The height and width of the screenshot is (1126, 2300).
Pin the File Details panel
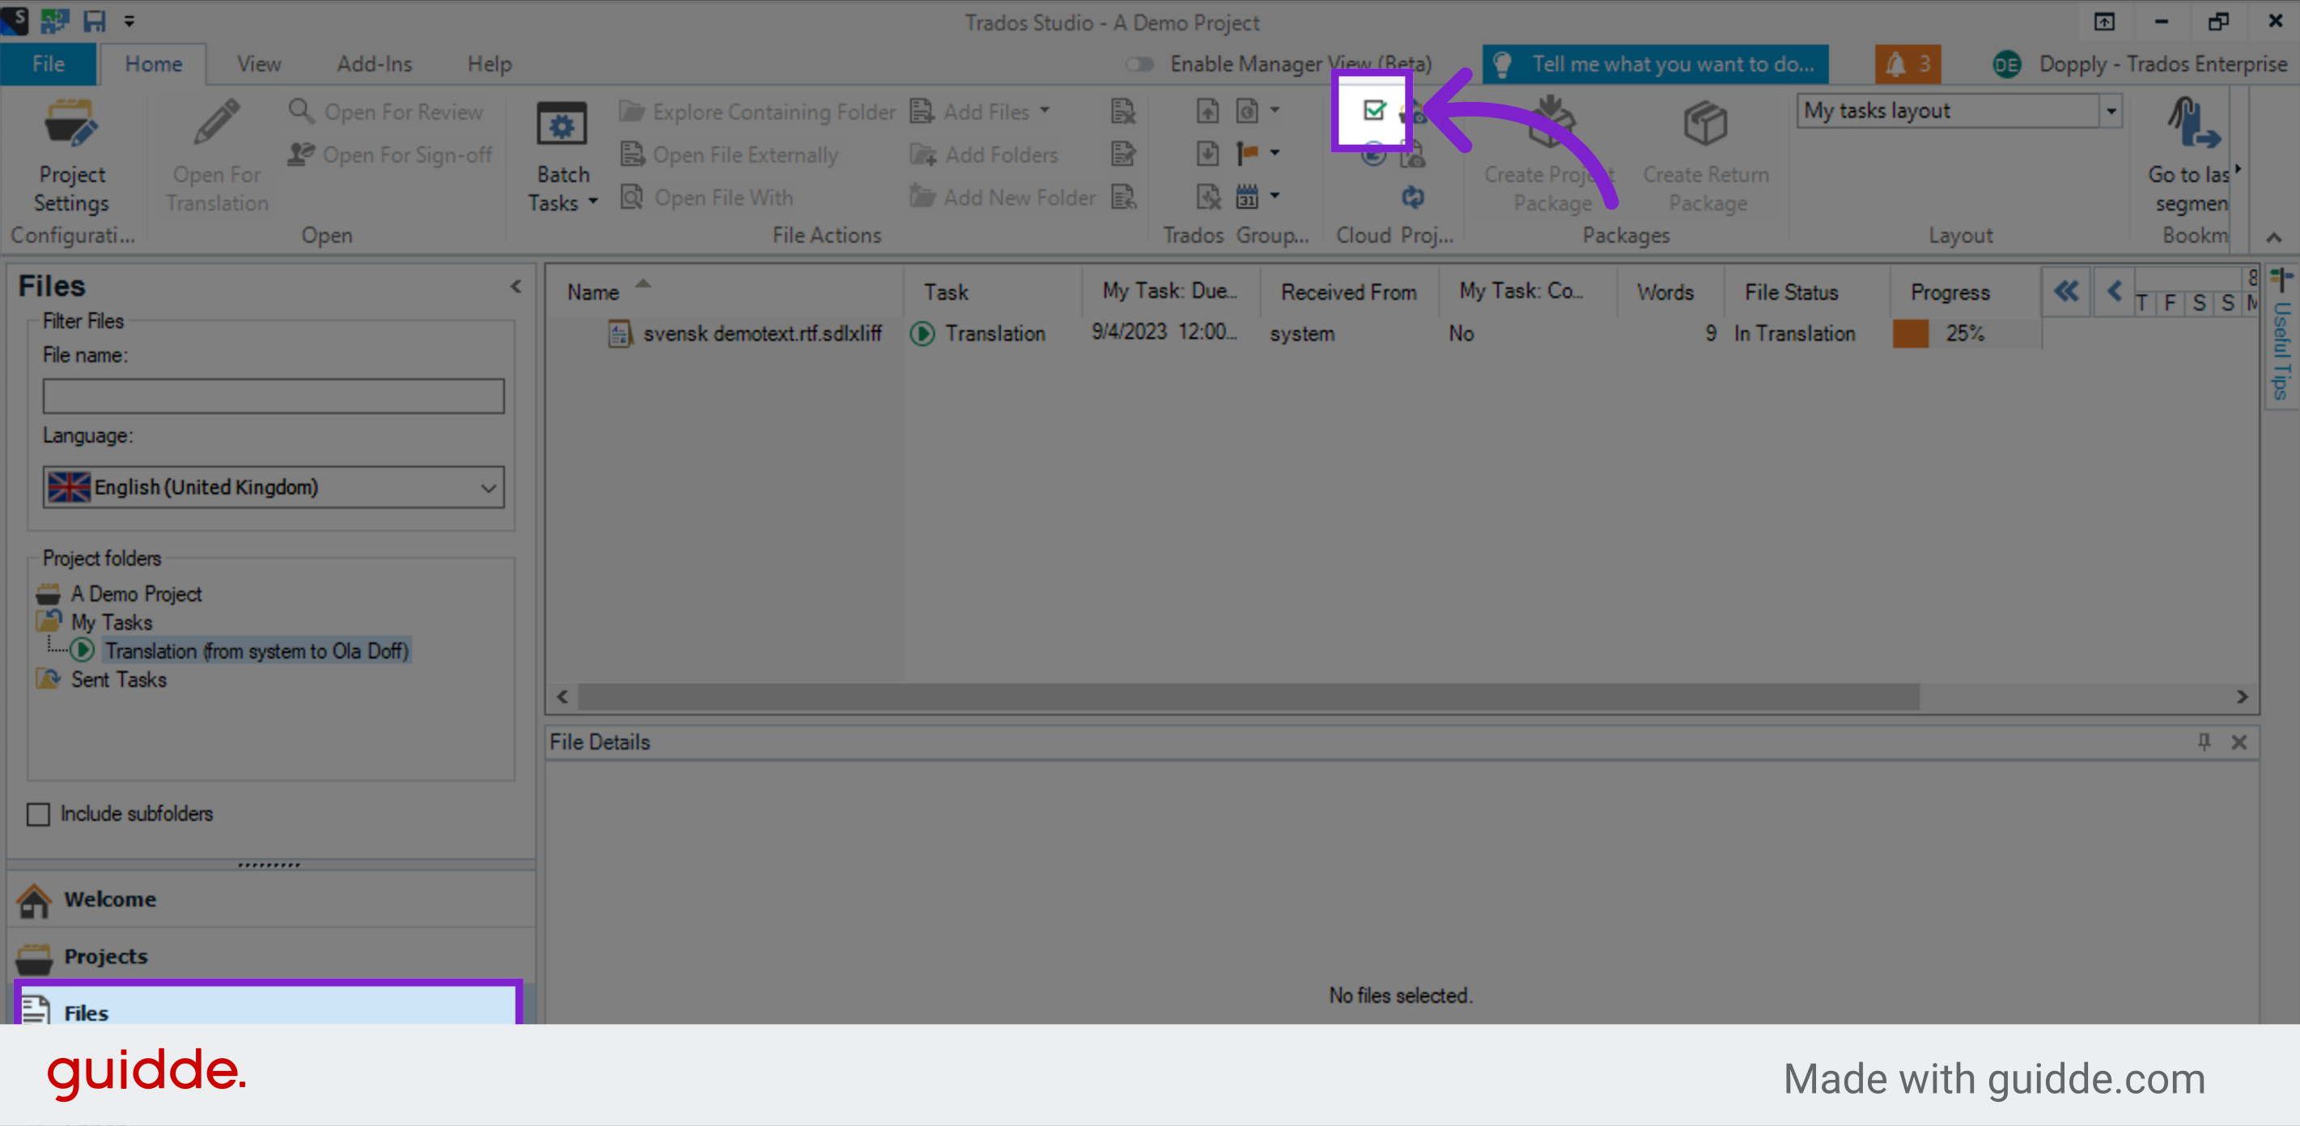pos(2204,742)
